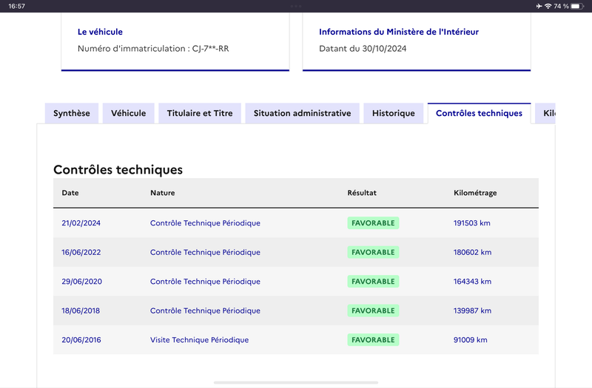The height and width of the screenshot is (388, 592).
Task: Click the Kilométrage column header
Action: pos(475,193)
